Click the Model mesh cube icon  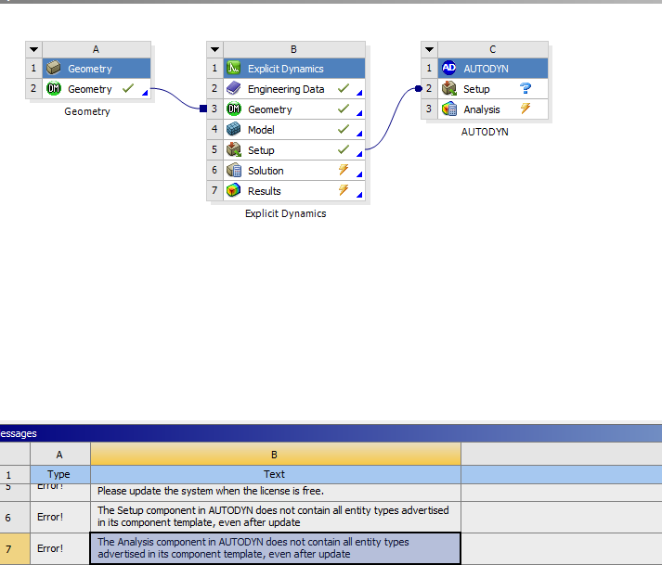[233, 129]
